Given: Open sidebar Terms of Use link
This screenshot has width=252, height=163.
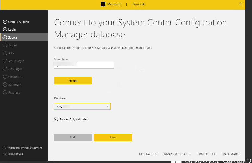Looking at the screenshot, I should (x=15, y=154).
